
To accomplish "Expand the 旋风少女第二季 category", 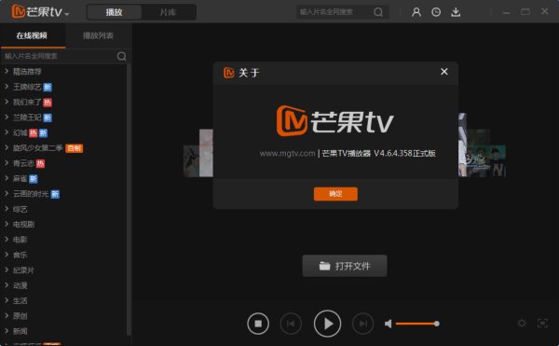I will 7,147.
